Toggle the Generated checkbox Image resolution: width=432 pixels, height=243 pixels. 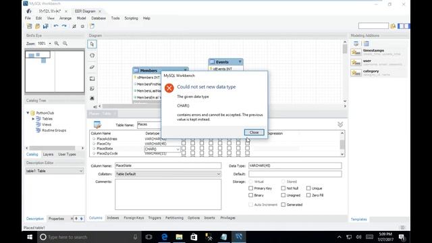pyautogui.click(x=283, y=205)
